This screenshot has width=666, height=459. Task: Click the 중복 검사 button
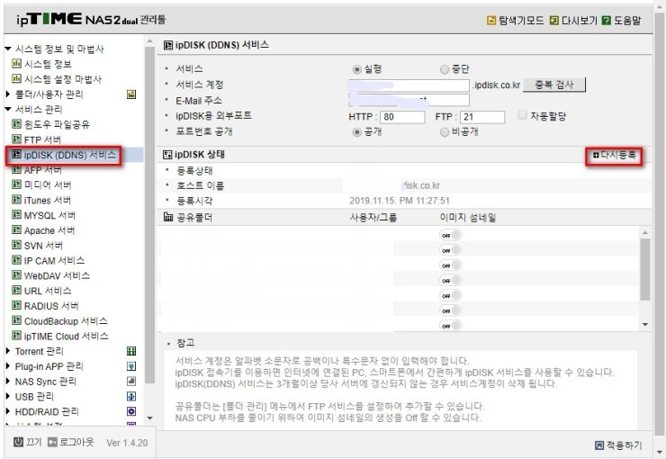coord(553,85)
